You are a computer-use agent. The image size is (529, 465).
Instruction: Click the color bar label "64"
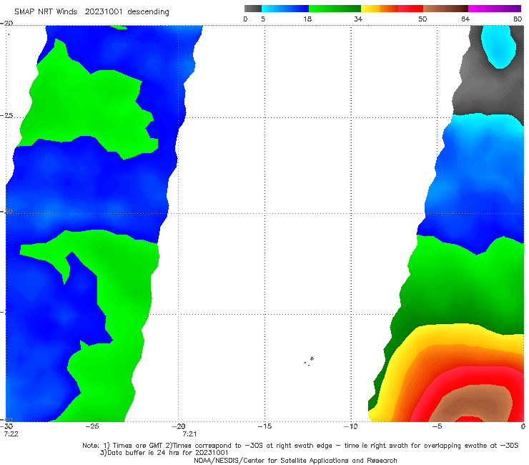tap(465, 19)
